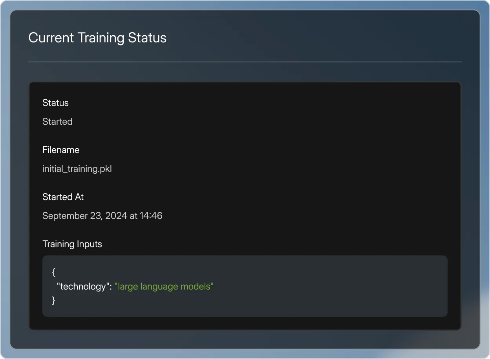
Task: Select the Filename label
Action: click(61, 150)
